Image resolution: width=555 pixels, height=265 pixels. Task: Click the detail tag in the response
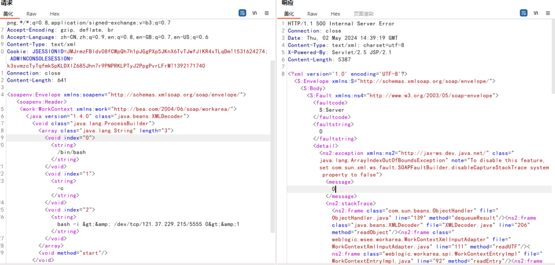click(325, 146)
